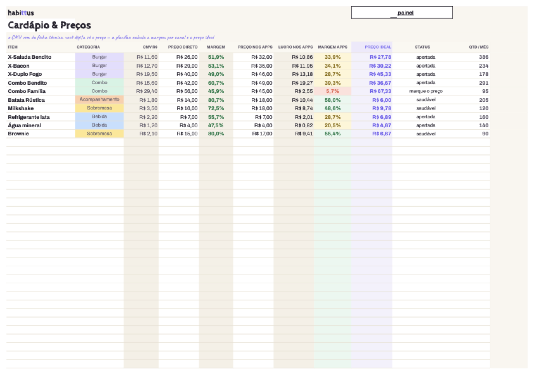Image resolution: width=534 pixels, height=377 pixels.
Task: Click the MARGEM APPS column header
Action: pos(332,47)
